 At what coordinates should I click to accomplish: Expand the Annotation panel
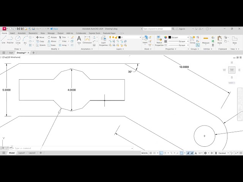[87, 49]
